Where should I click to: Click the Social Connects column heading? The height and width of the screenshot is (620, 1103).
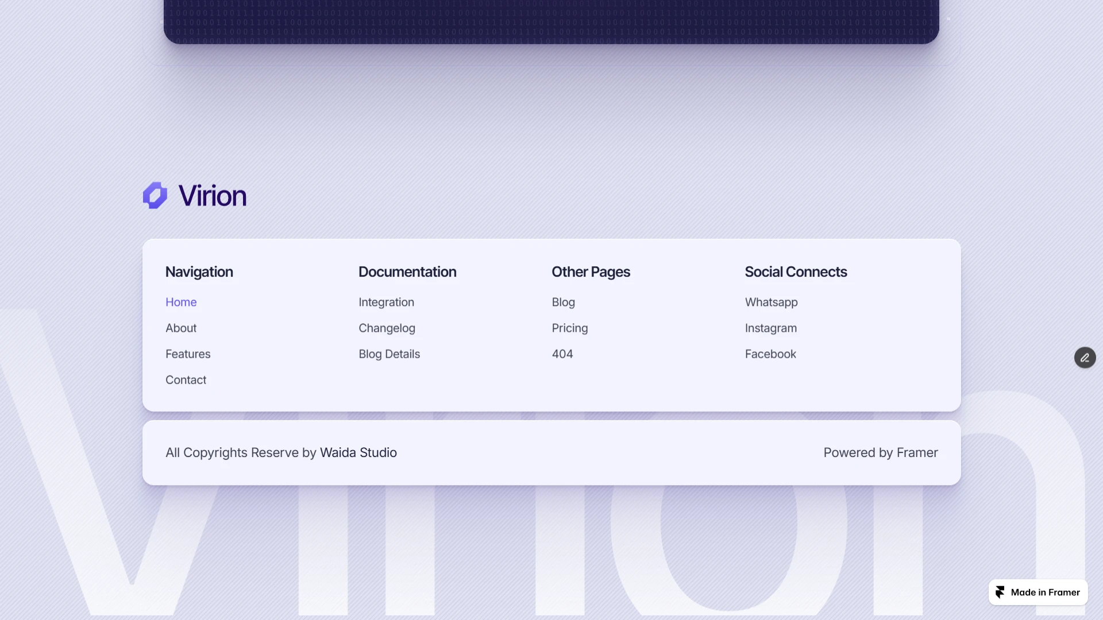[x=796, y=272]
